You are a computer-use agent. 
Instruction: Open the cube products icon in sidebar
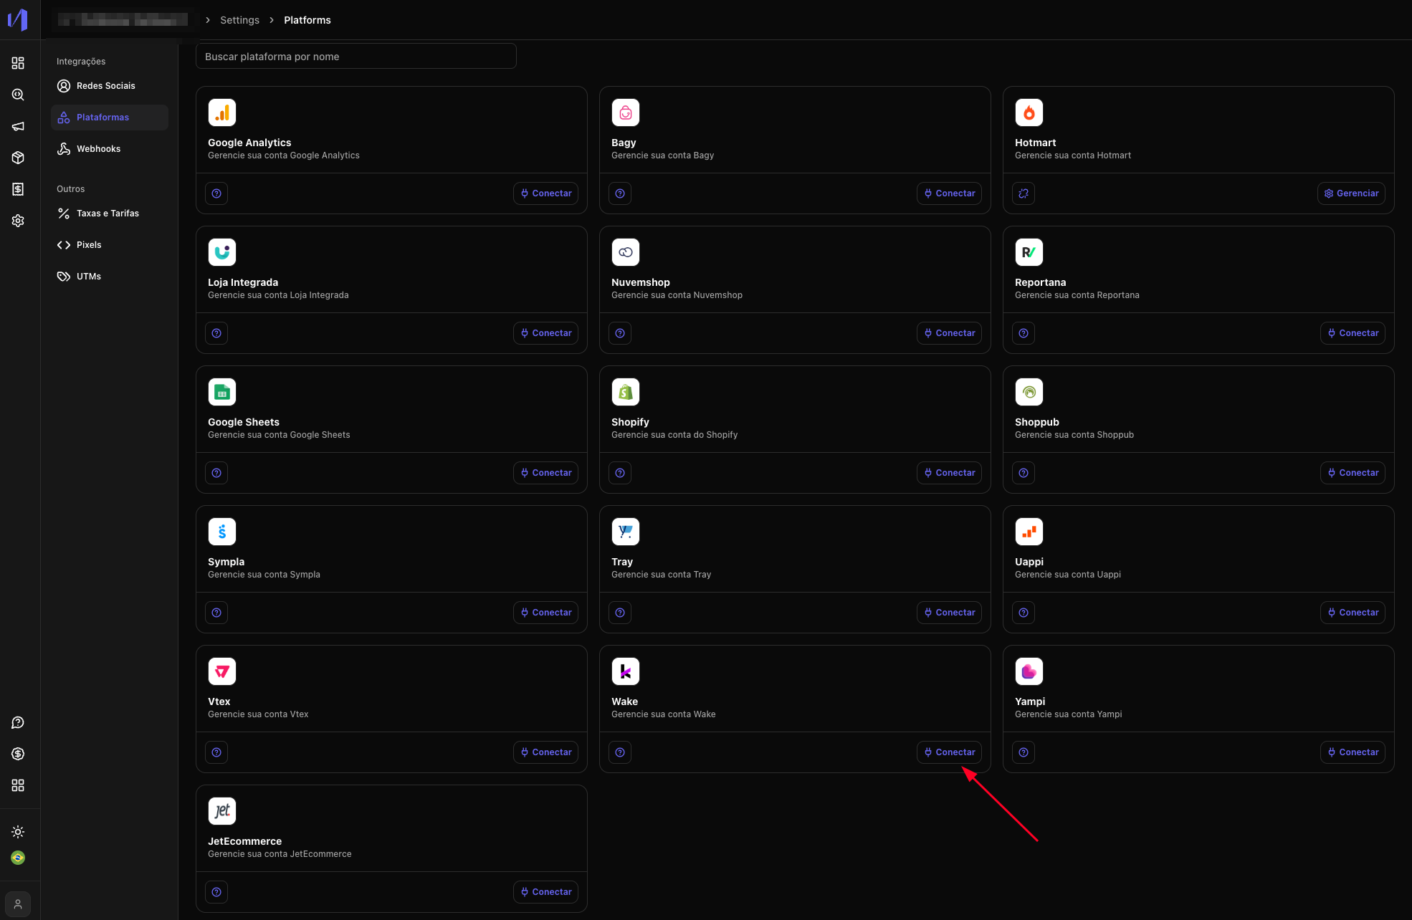[x=18, y=158]
